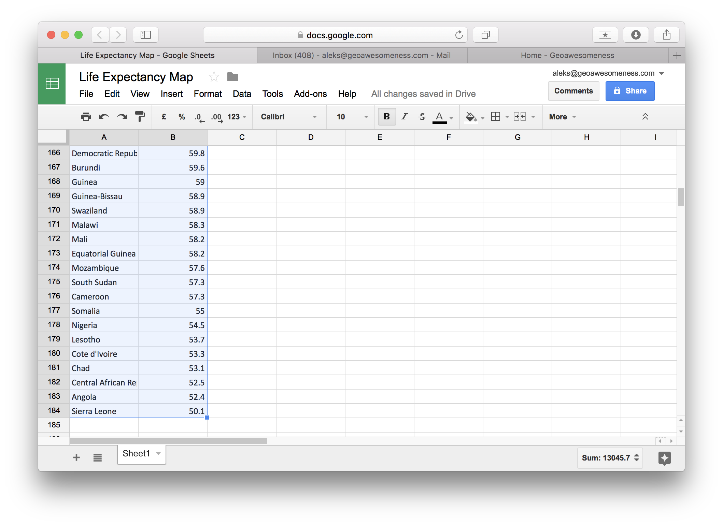Image resolution: width=723 pixels, height=526 pixels.
Task: Open the Explore star icon
Action: (664, 458)
